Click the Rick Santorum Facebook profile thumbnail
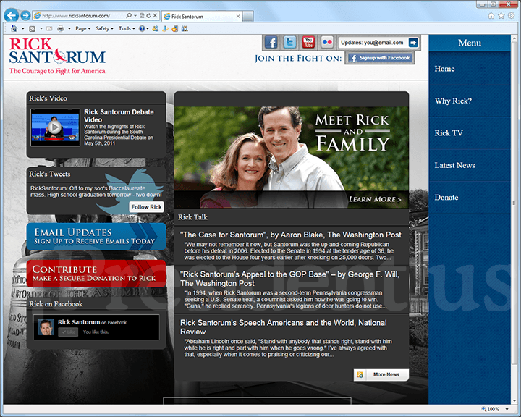 point(46,327)
